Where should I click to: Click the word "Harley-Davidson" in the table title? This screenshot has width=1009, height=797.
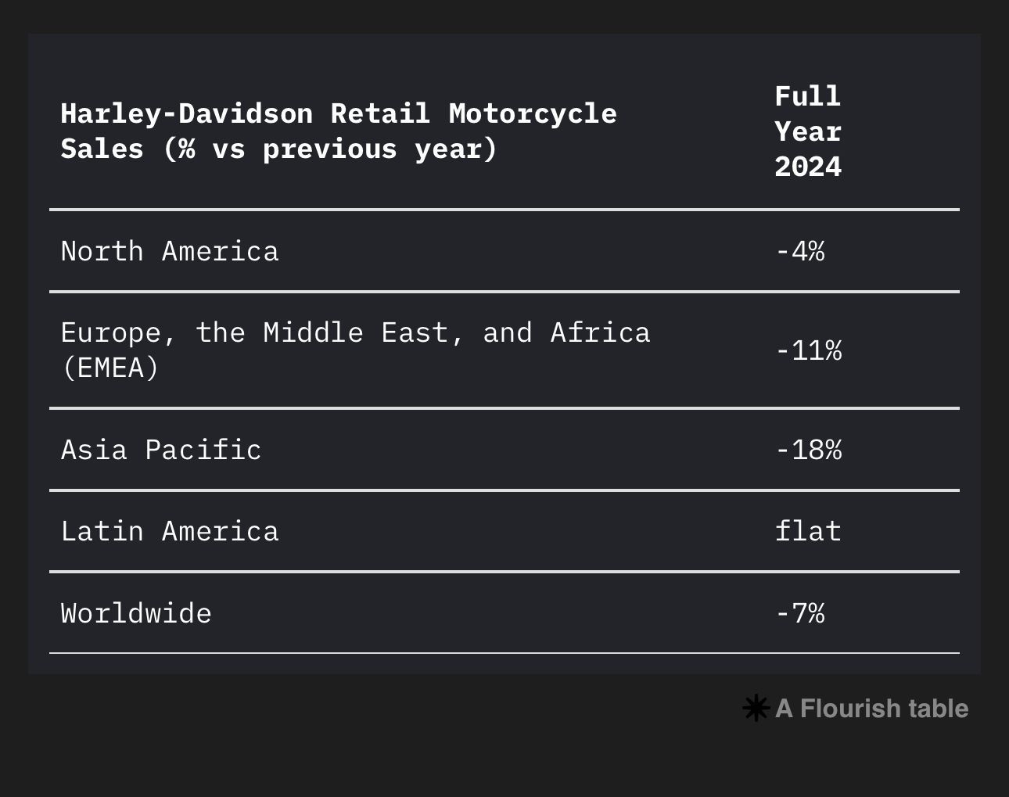tap(186, 114)
